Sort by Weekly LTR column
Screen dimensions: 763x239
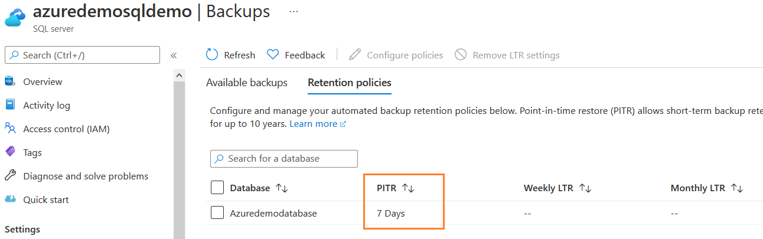pos(585,188)
